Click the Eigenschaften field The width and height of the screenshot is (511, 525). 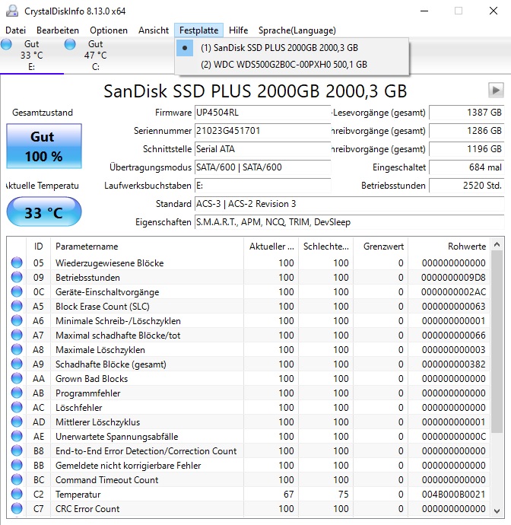pos(349,222)
